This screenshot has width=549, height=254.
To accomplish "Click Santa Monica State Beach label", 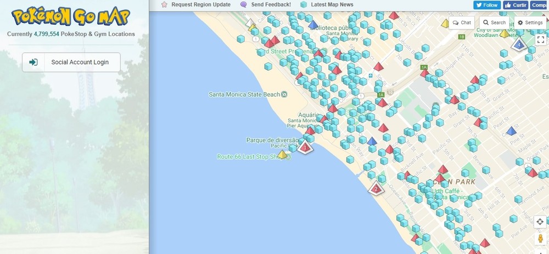I will [244, 94].
